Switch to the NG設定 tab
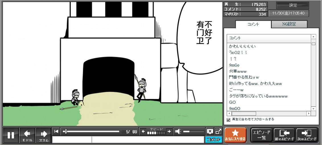 [289, 24]
